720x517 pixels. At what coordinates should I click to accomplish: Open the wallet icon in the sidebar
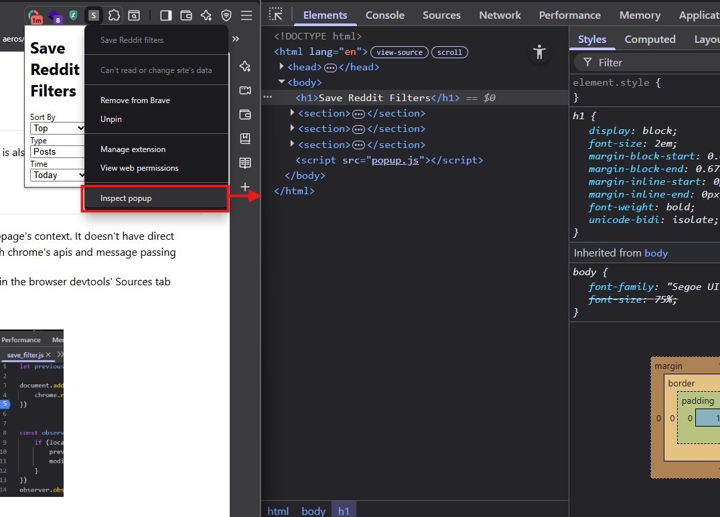tap(245, 115)
